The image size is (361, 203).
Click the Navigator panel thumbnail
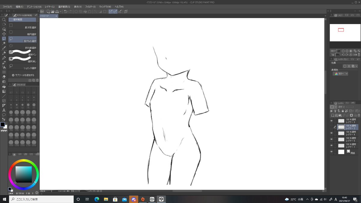[x=345, y=33]
